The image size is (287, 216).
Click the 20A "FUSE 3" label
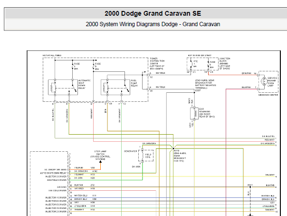pyautogui.click(x=77, y=66)
